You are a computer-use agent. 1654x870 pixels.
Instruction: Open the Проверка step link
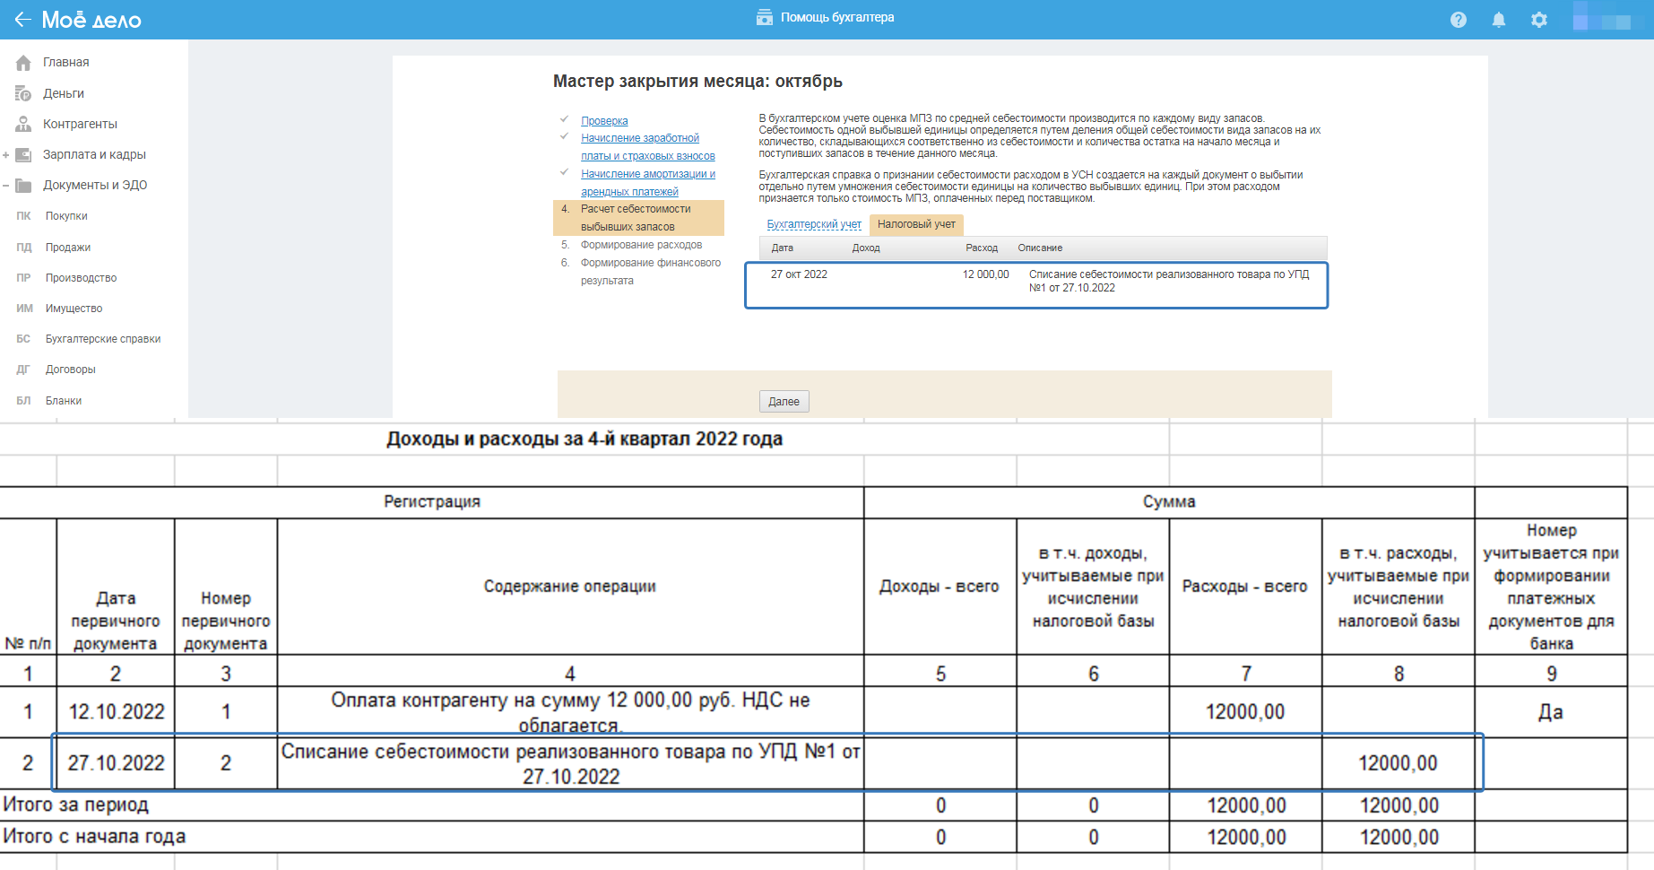click(x=604, y=121)
